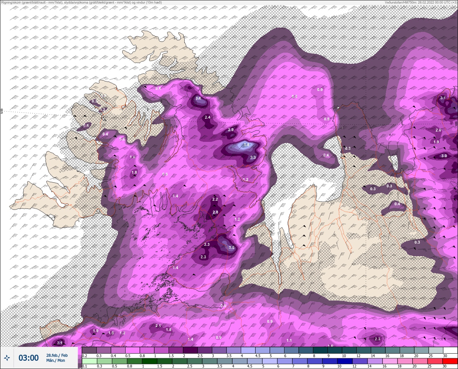Choose the lavender 3.5 swatch, upper row

tap(234, 350)
